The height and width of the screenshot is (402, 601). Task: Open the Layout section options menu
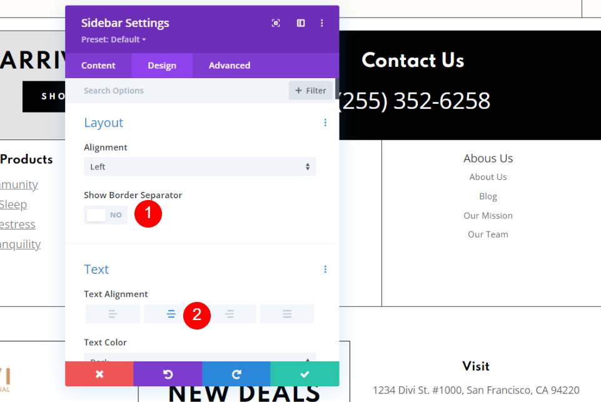[x=325, y=123]
